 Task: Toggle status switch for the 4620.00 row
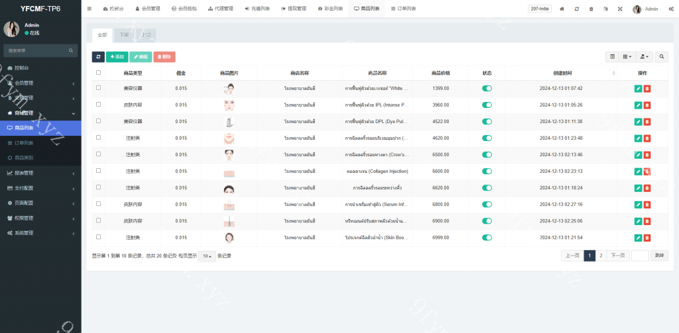487,138
